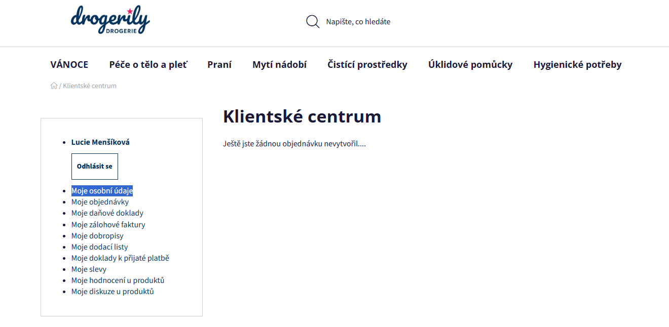Viewport: 669px width, 327px height.
Task: Select the Praní menu item
Action: point(219,65)
